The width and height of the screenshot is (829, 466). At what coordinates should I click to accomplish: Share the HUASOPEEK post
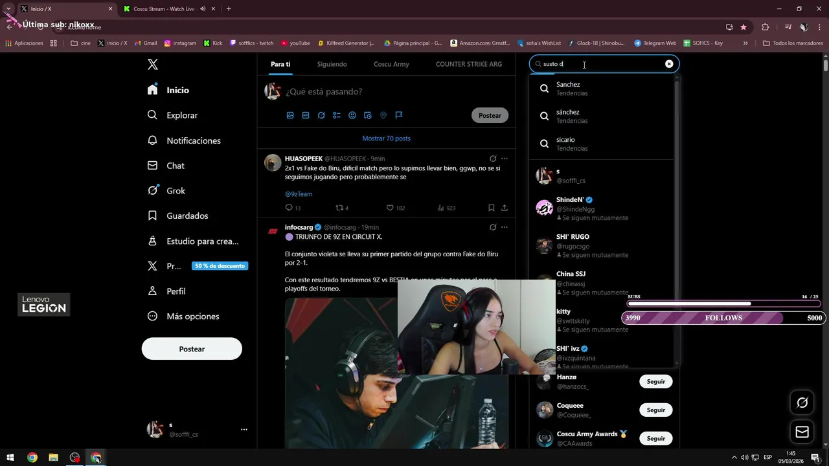click(x=505, y=208)
